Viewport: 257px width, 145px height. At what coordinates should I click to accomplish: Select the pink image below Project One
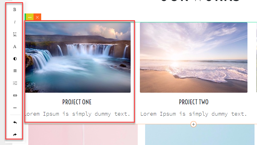(83, 135)
